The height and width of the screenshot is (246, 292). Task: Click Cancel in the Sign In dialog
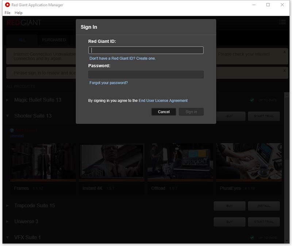point(164,112)
